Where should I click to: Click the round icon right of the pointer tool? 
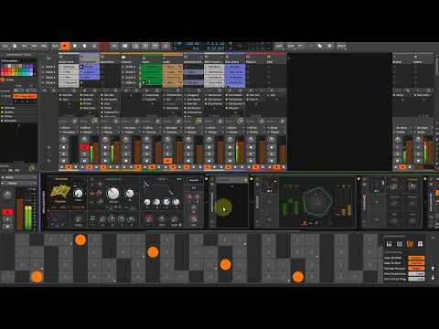coord(329,47)
